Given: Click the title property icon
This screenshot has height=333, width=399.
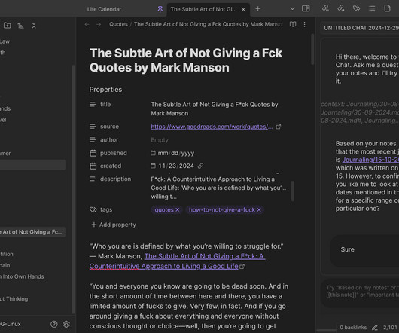Looking at the screenshot, I should [93, 105].
